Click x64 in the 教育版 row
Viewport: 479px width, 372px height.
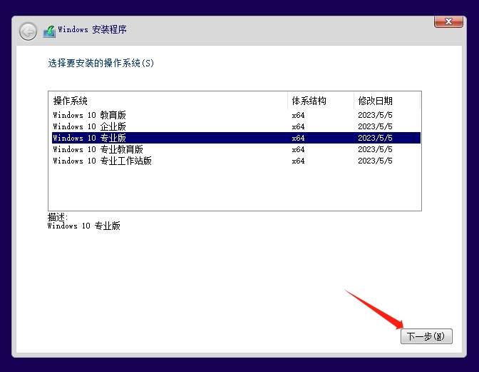(x=298, y=115)
